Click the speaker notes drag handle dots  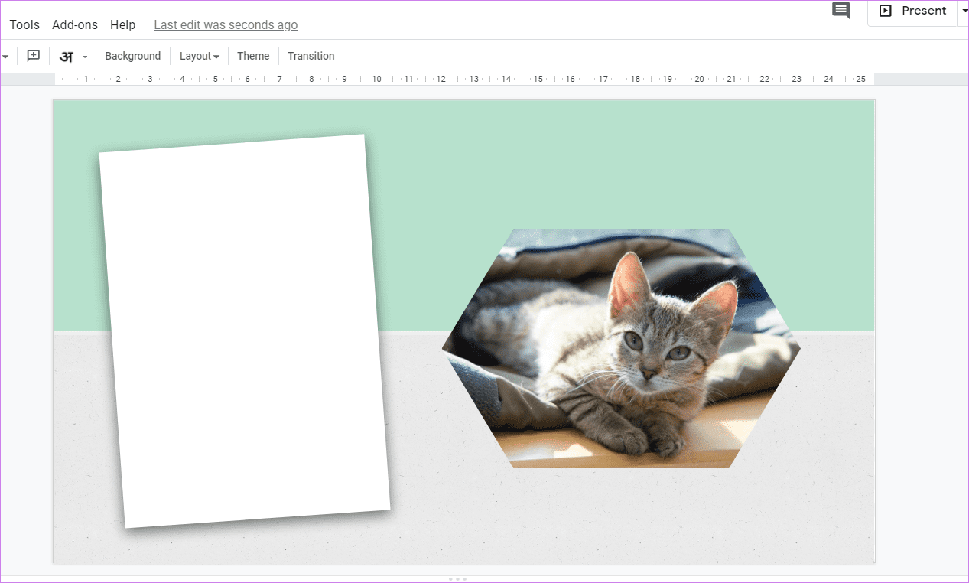457,578
